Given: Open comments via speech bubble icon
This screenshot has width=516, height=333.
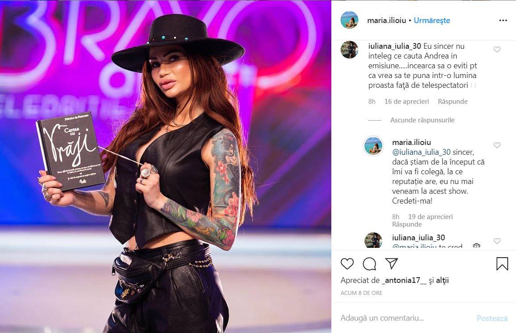Looking at the screenshot, I should pos(369,264).
